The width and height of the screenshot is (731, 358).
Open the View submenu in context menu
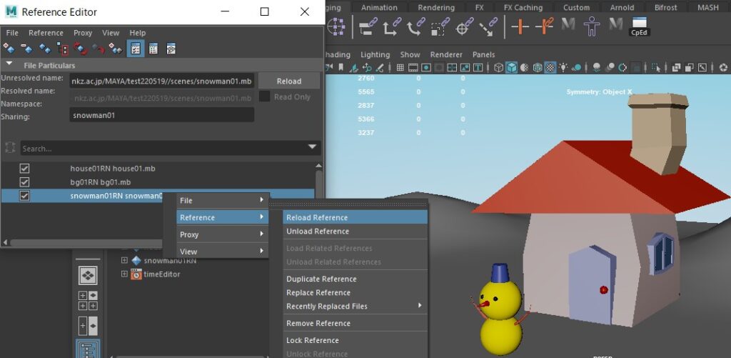pos(223,251)
